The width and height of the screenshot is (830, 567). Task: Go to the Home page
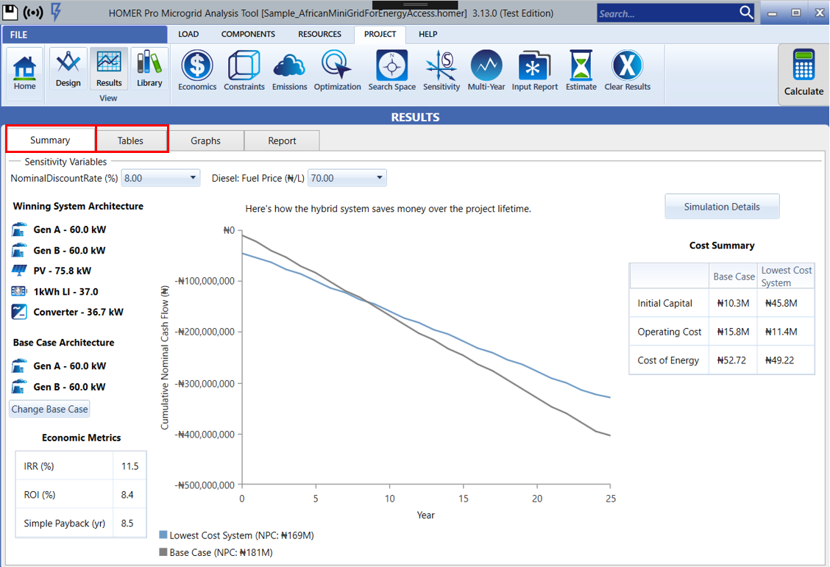24,72
